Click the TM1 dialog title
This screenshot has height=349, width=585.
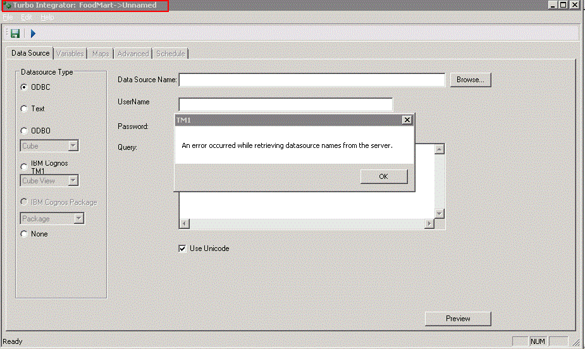coord(183,120)
